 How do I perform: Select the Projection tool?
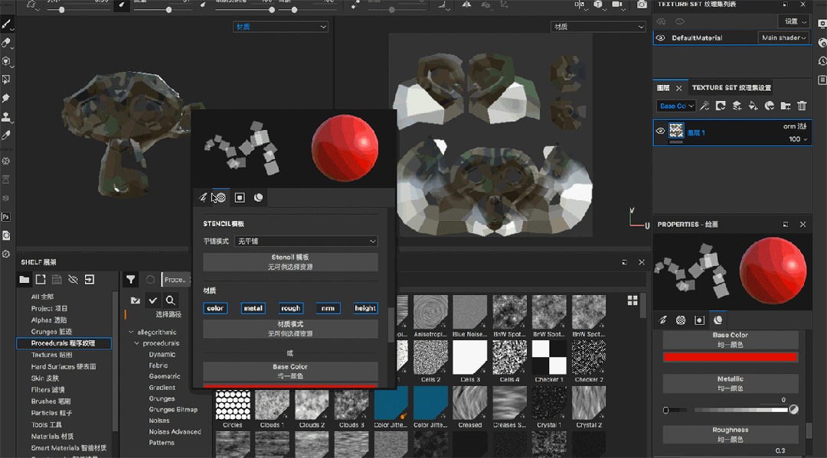[6, 61]
